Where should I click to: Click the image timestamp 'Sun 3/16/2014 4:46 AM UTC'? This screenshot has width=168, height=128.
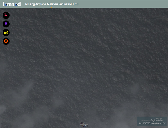click(152, 123)
